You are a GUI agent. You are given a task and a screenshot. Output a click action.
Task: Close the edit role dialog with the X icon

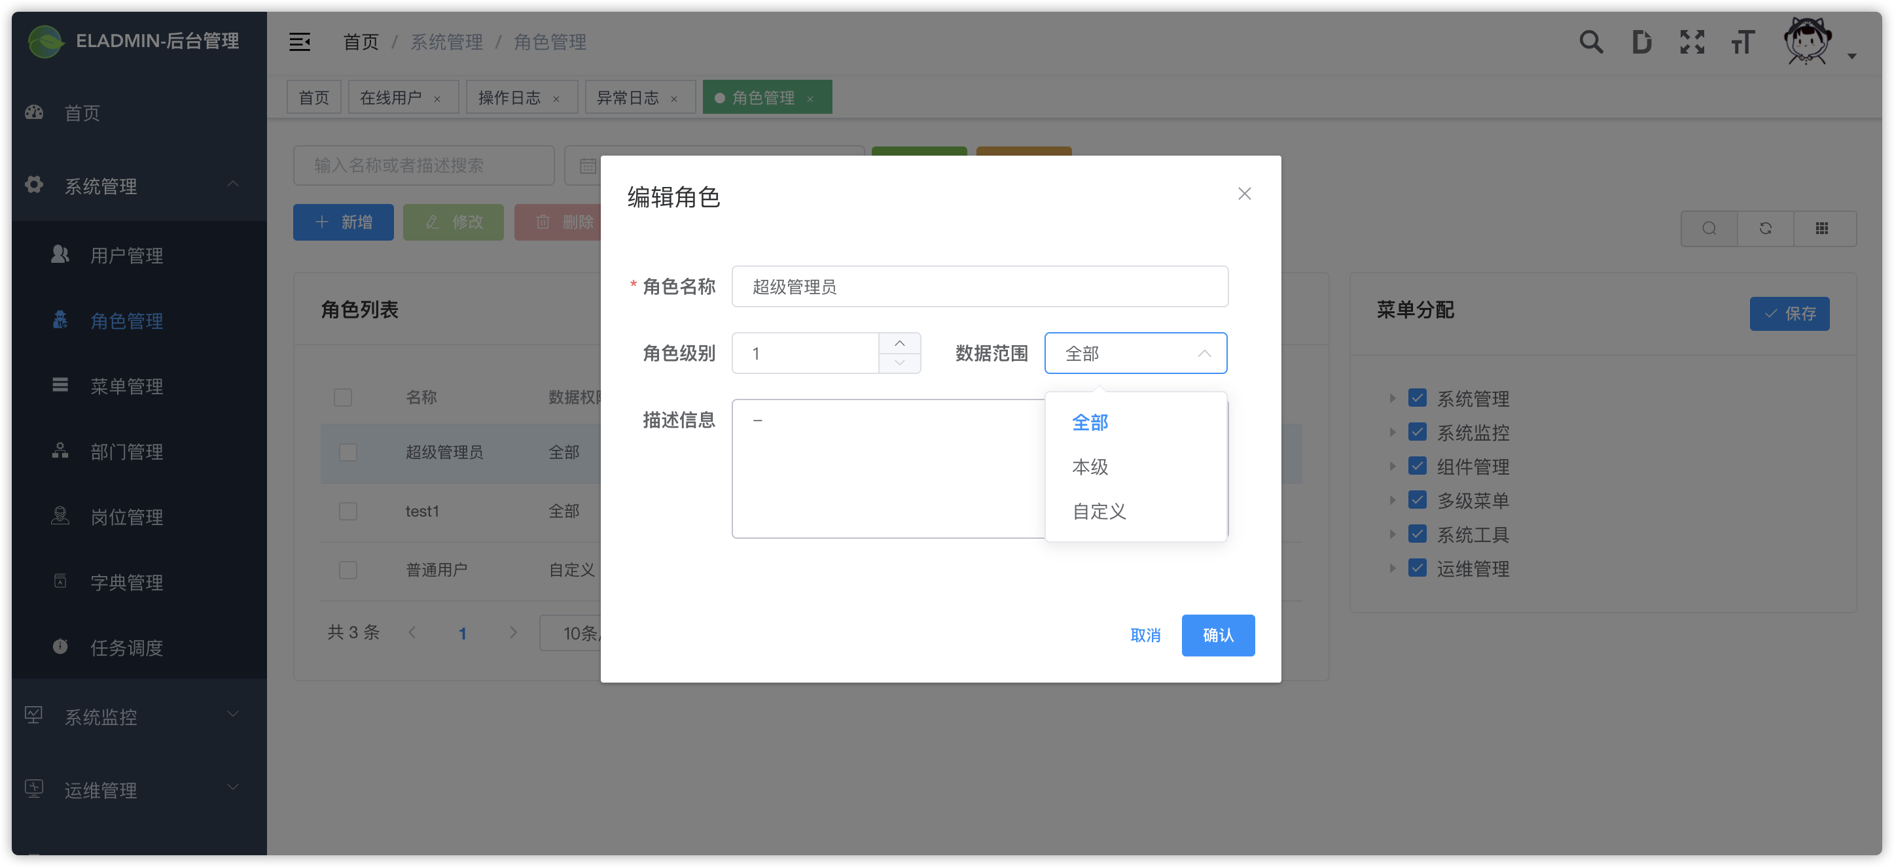tap(1244, 194)
